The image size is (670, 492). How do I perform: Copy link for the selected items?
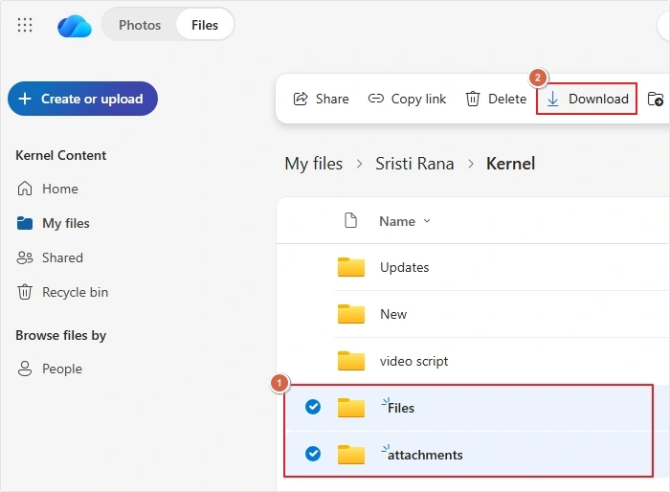(x=407, y=99)
